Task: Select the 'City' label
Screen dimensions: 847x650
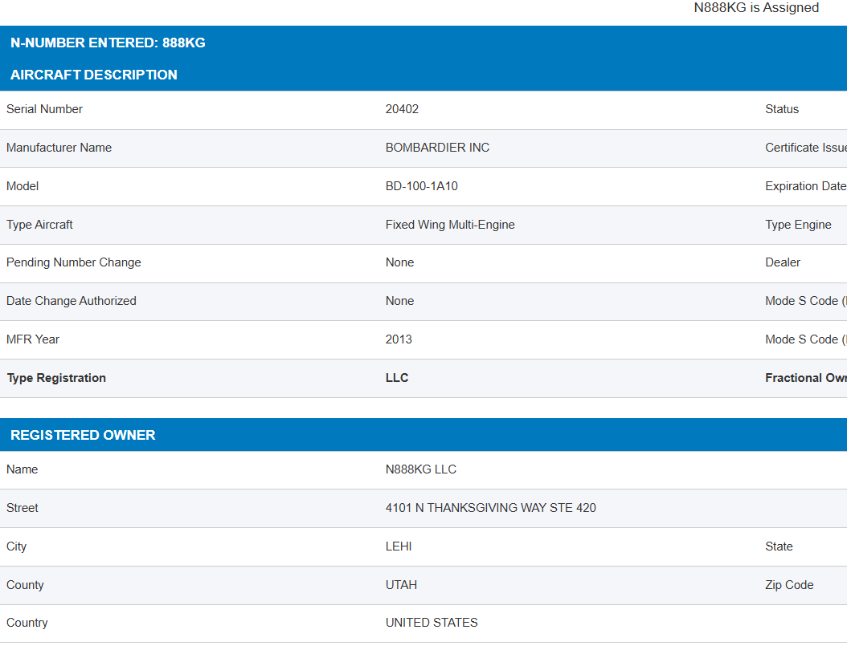Action: point(16,546)
